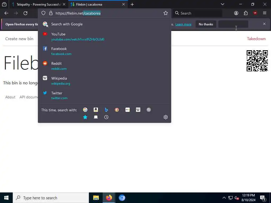The image size is (271, 203).
Task: Open the YouTube suggestion
Action: pyautogui.click(x=104, y=36)
